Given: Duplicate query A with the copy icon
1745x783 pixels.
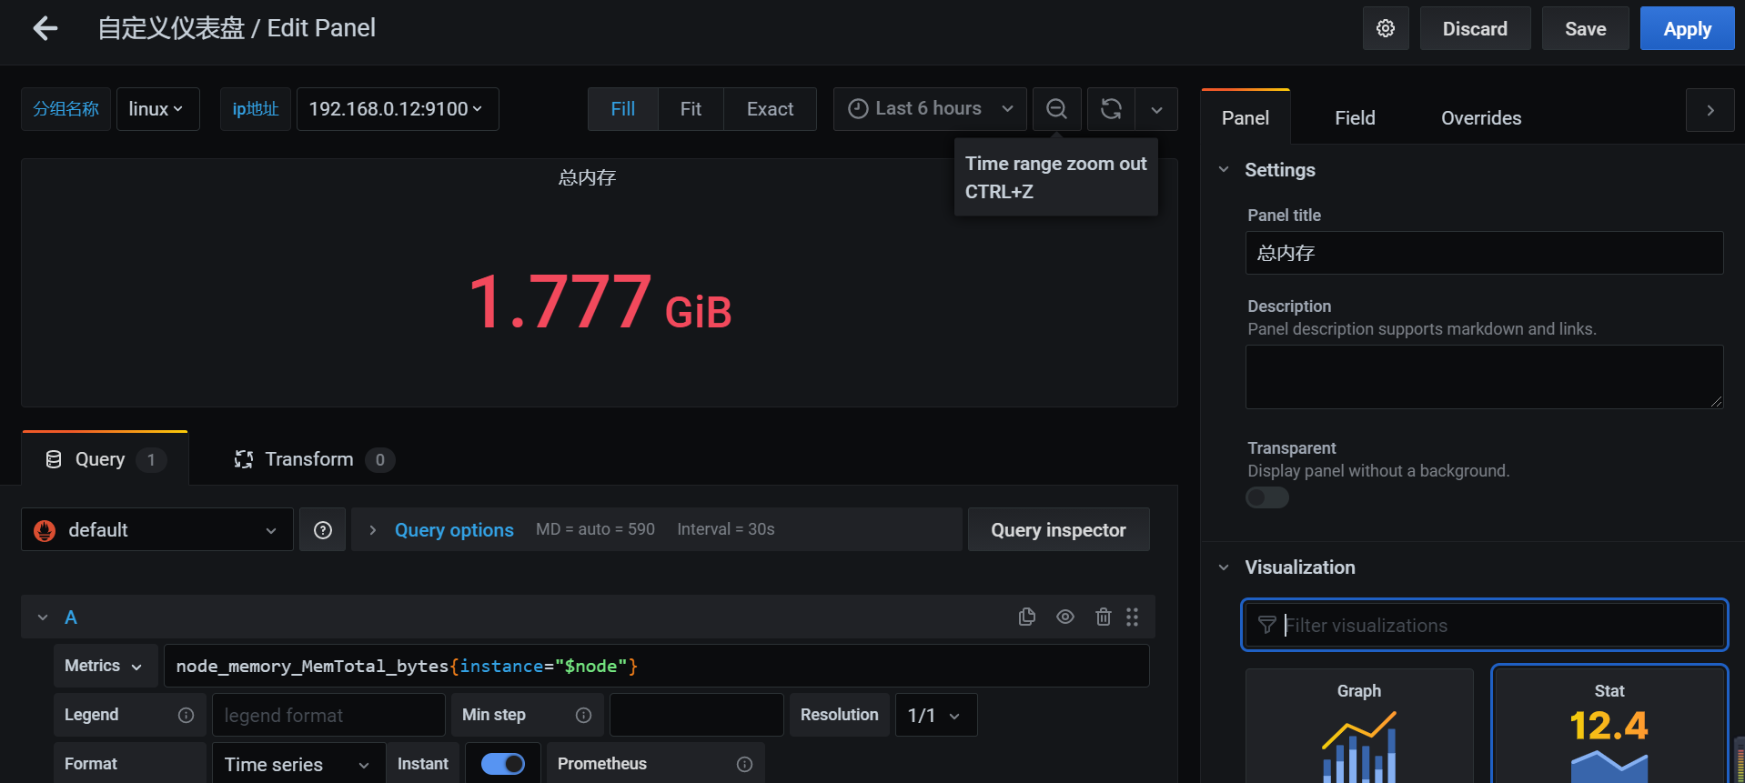Looking at the screenshot, I should click(1027, 617).
